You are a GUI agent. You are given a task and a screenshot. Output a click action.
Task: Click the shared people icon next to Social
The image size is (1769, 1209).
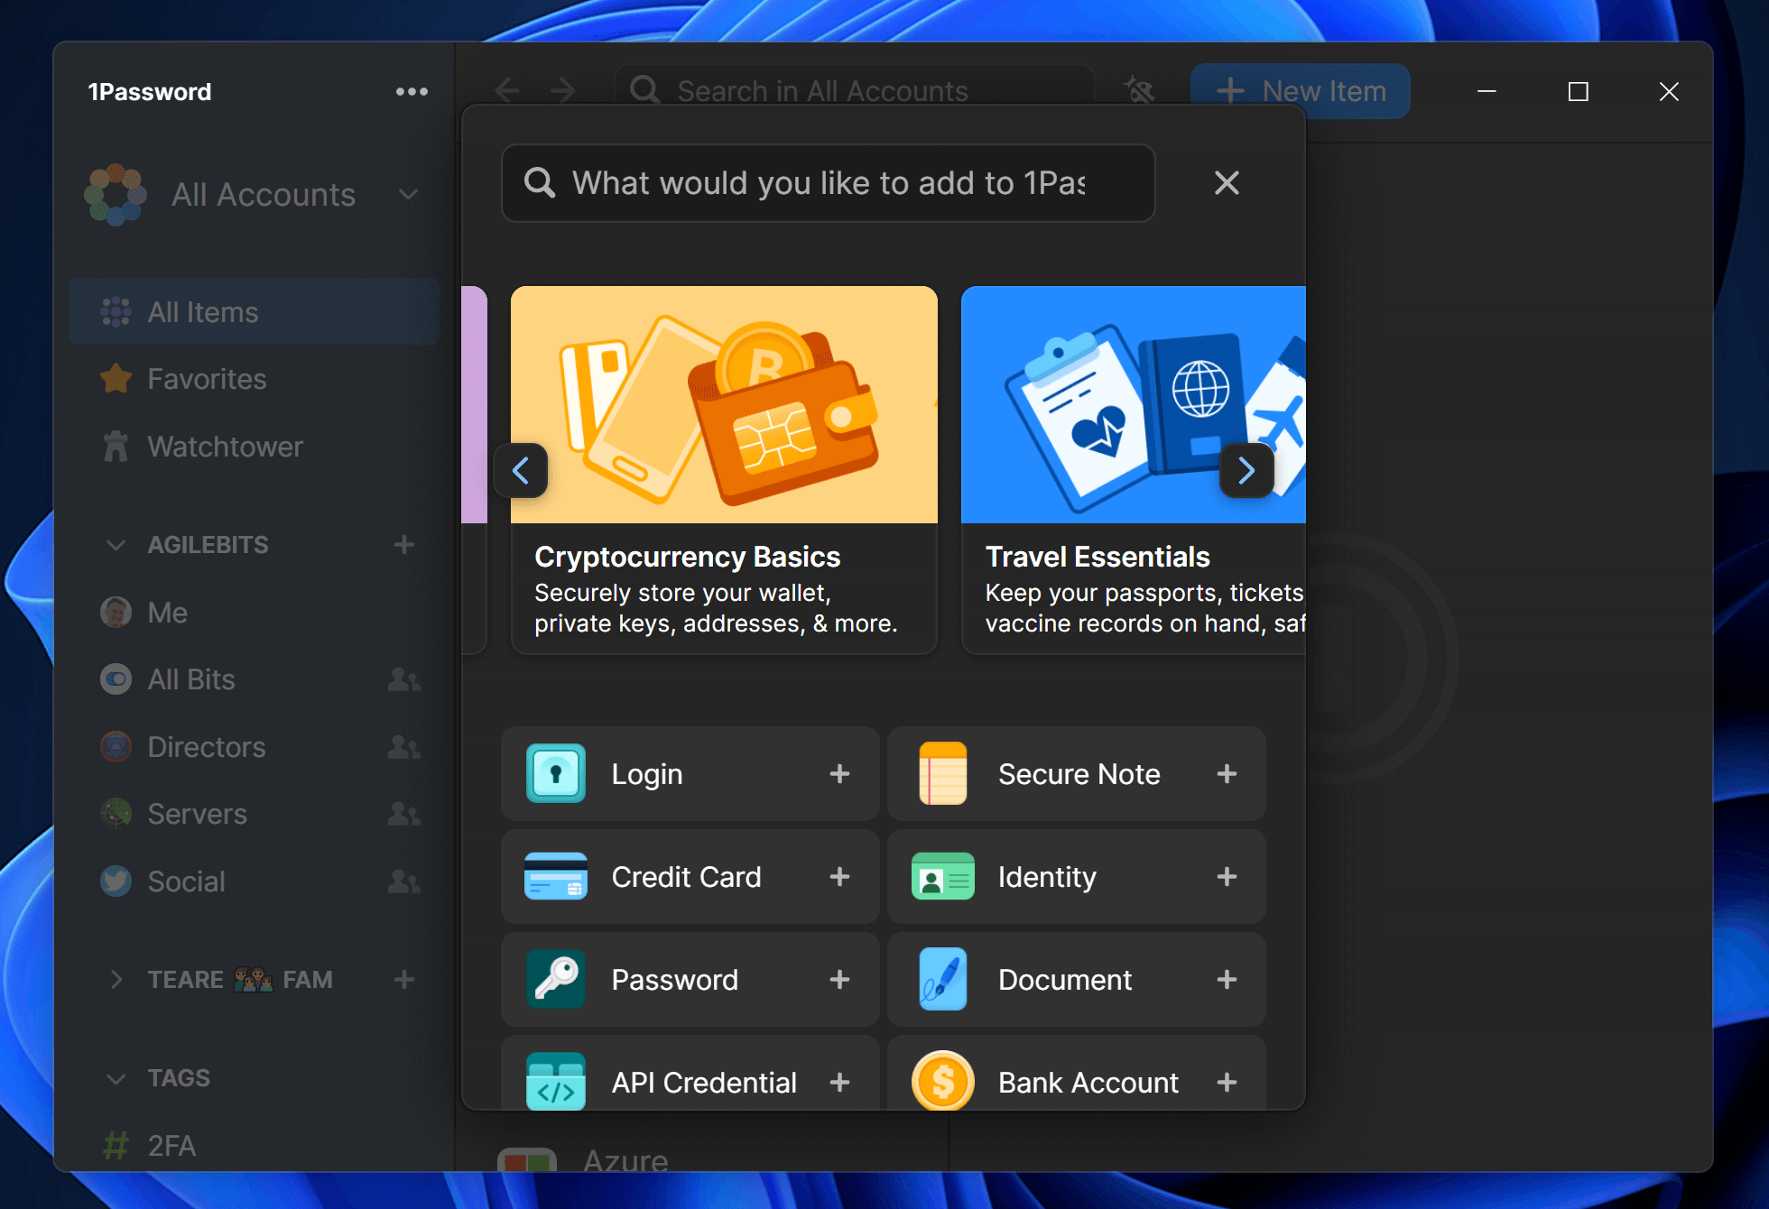tap(403, 881)
